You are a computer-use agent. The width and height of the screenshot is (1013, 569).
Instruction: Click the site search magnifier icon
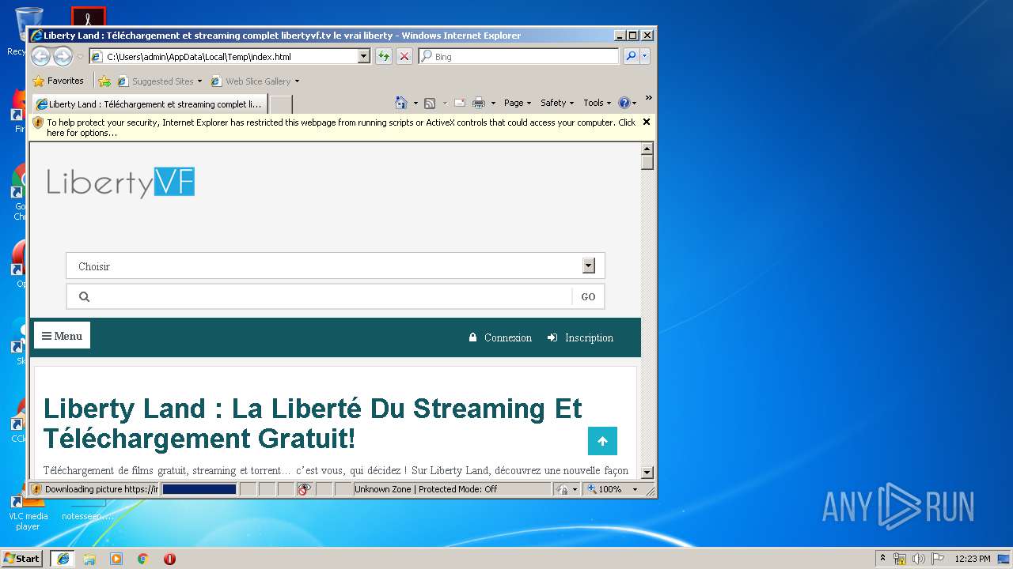(x=85, y=297)
